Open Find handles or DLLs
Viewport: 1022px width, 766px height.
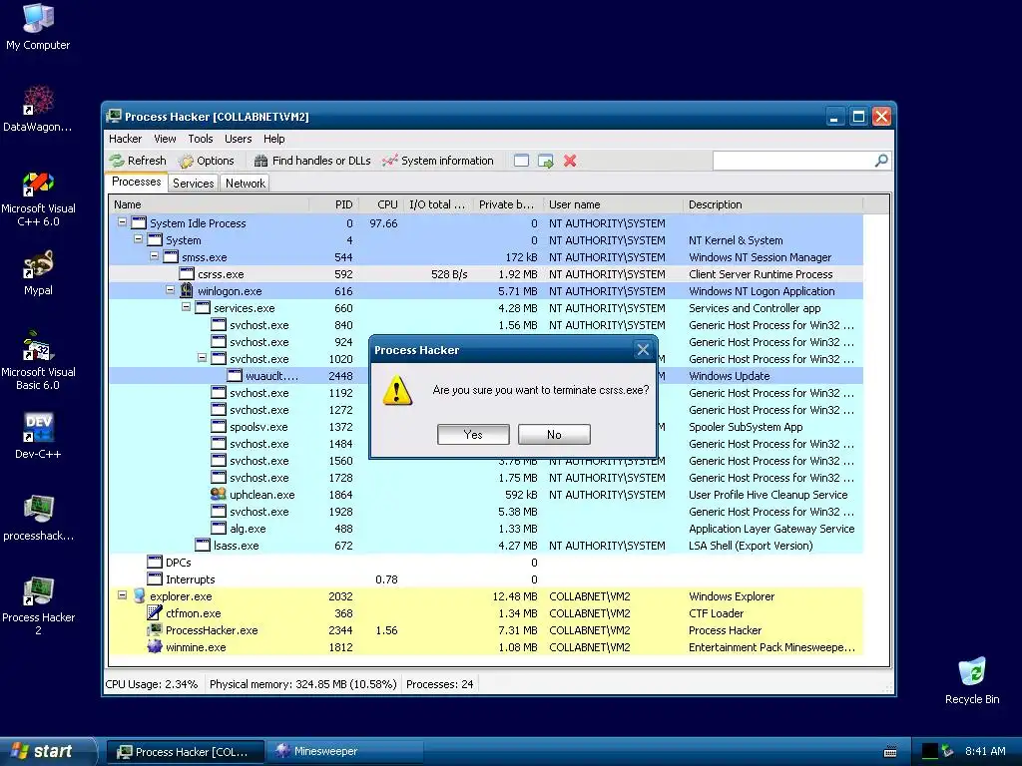(x=312, y=161)
